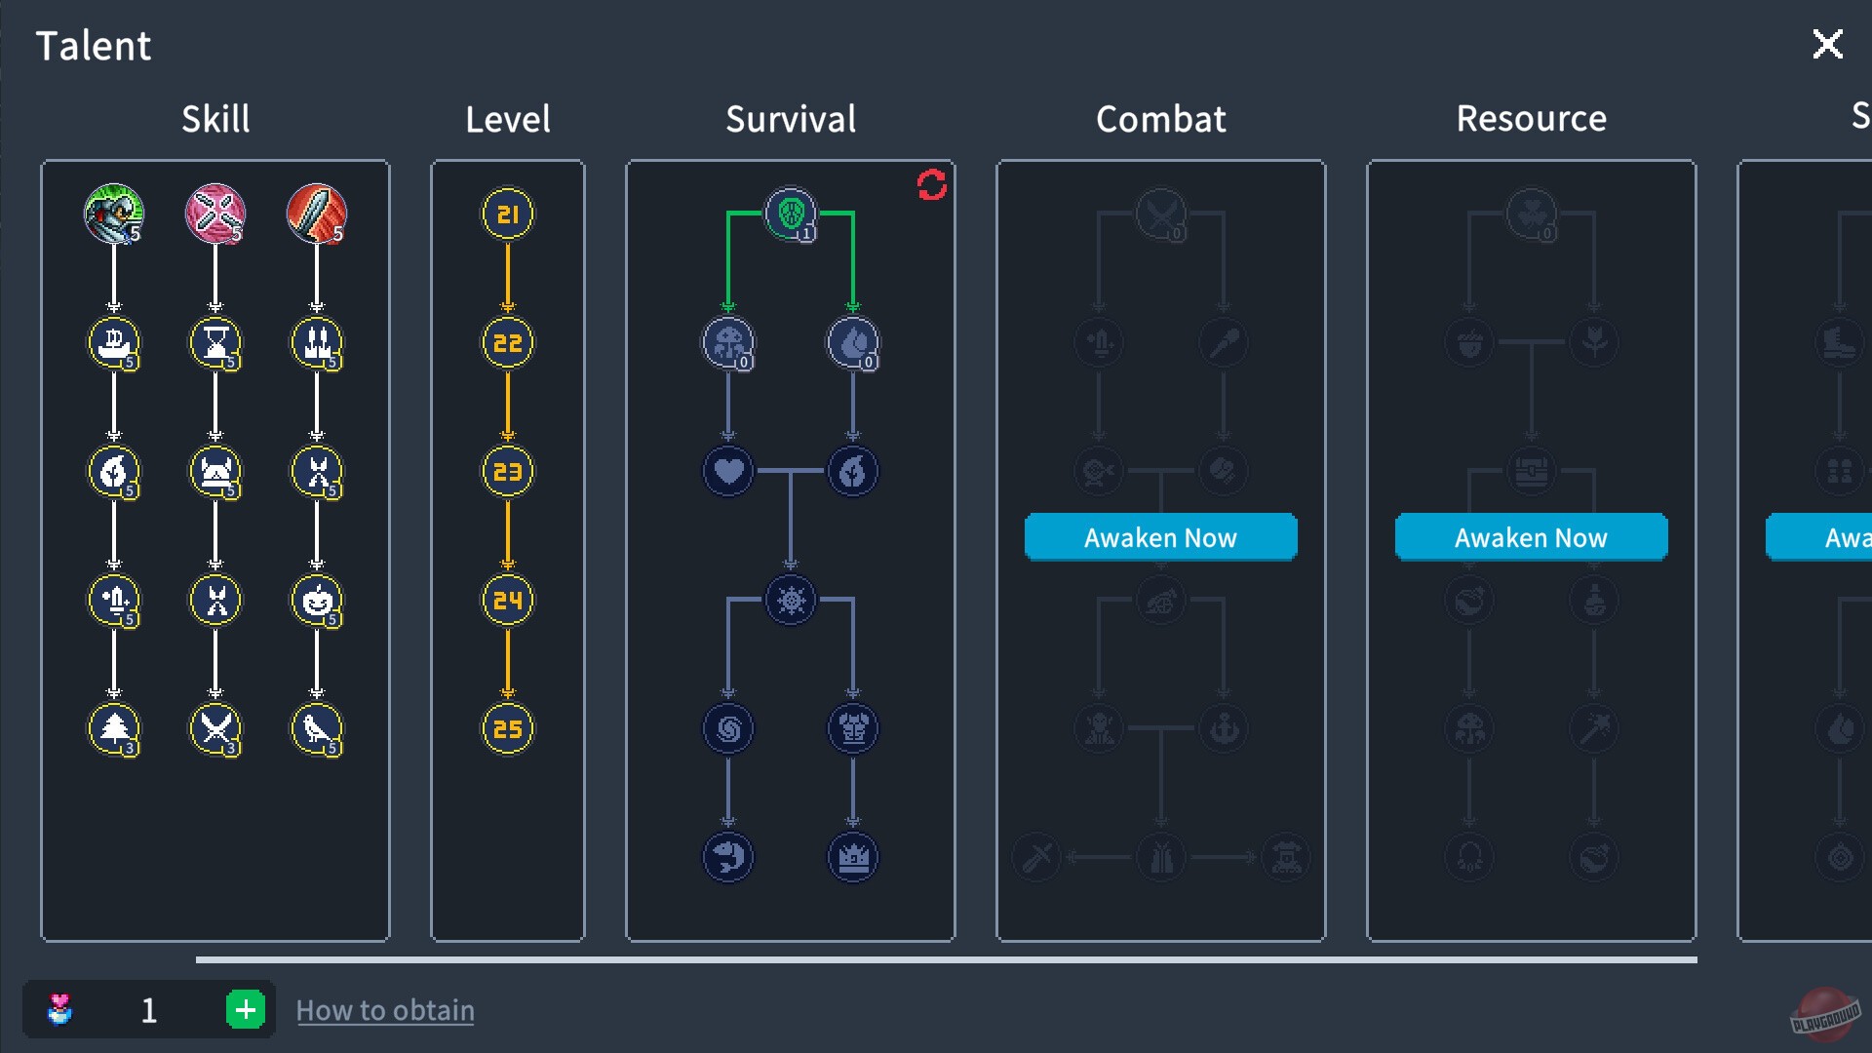Select the heart talent node in Survival

pyautogui.click(x=728, y=472)
